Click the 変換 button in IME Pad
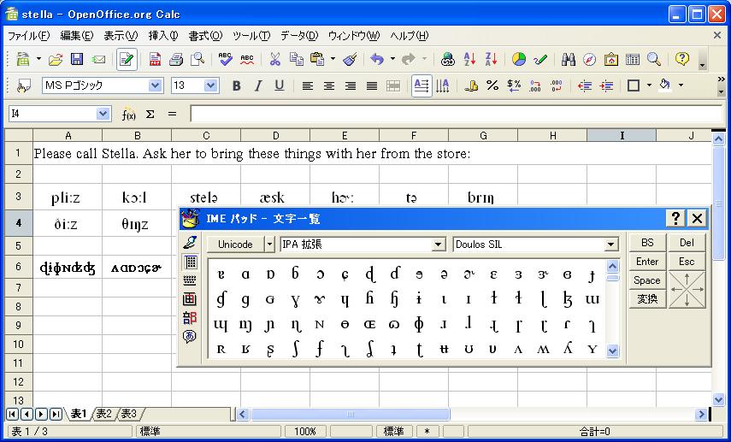This screenshot has width=731, height=442. 647,299
